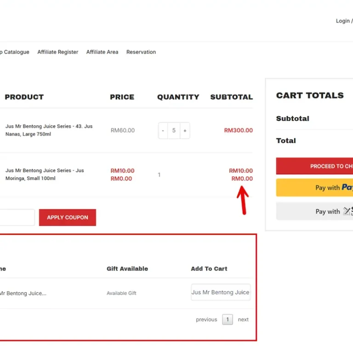The width and height of the screenshot is (353, 353).
Task: Select gift page 1
Action: (x=228, y=319)
